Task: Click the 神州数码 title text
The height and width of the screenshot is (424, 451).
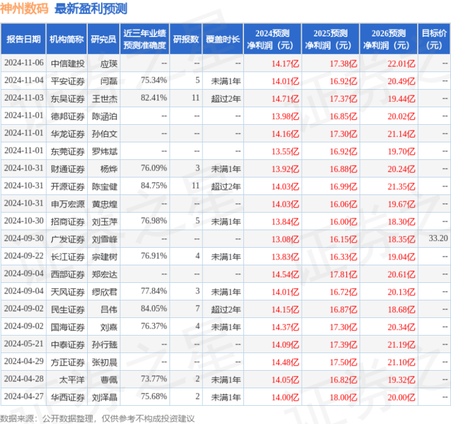Action: point(24,8)
